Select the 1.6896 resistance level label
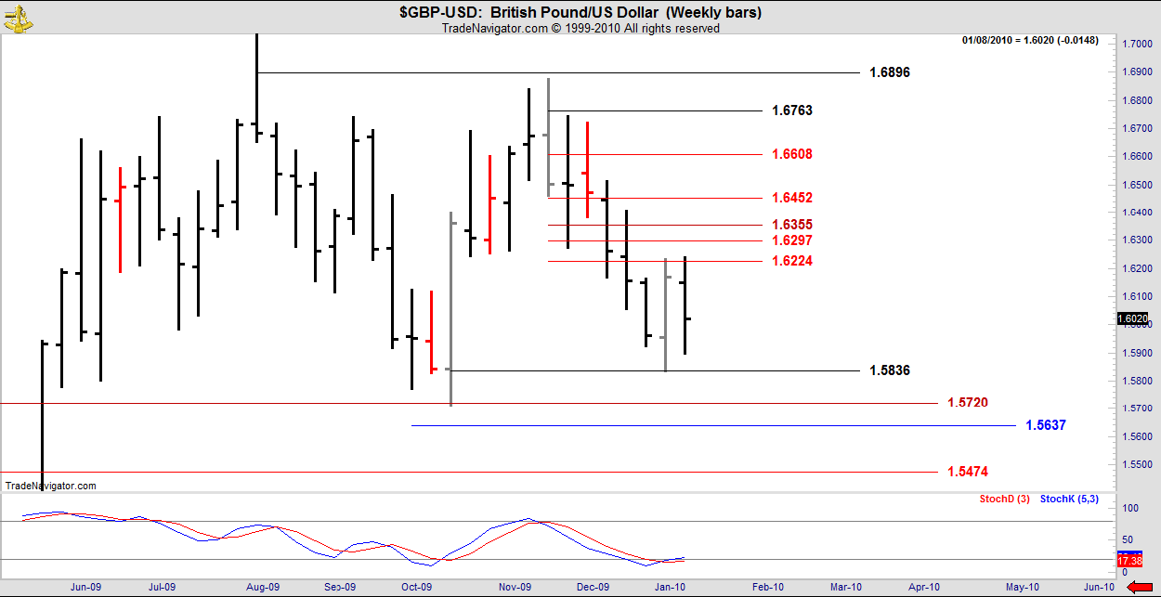Screen dimensions: 1161x597 889,72
